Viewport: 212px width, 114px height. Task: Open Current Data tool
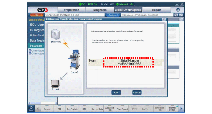point(97,109)
